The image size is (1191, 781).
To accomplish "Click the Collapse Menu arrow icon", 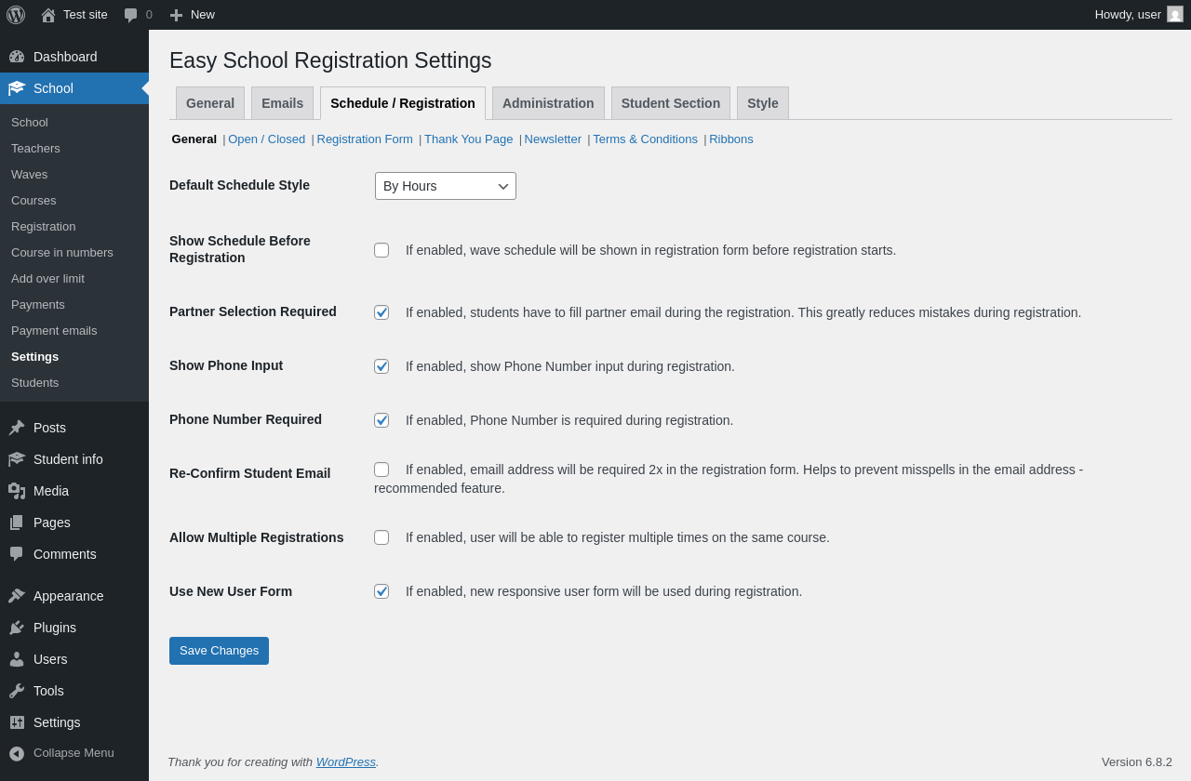I will [x=17, y=753].
